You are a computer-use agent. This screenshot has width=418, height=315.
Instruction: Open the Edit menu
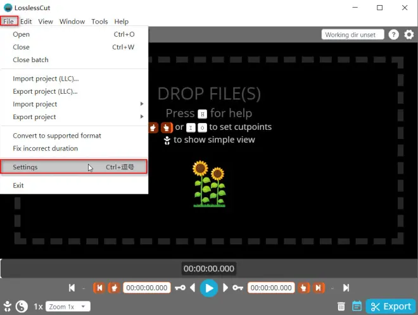tap(26, 22)
